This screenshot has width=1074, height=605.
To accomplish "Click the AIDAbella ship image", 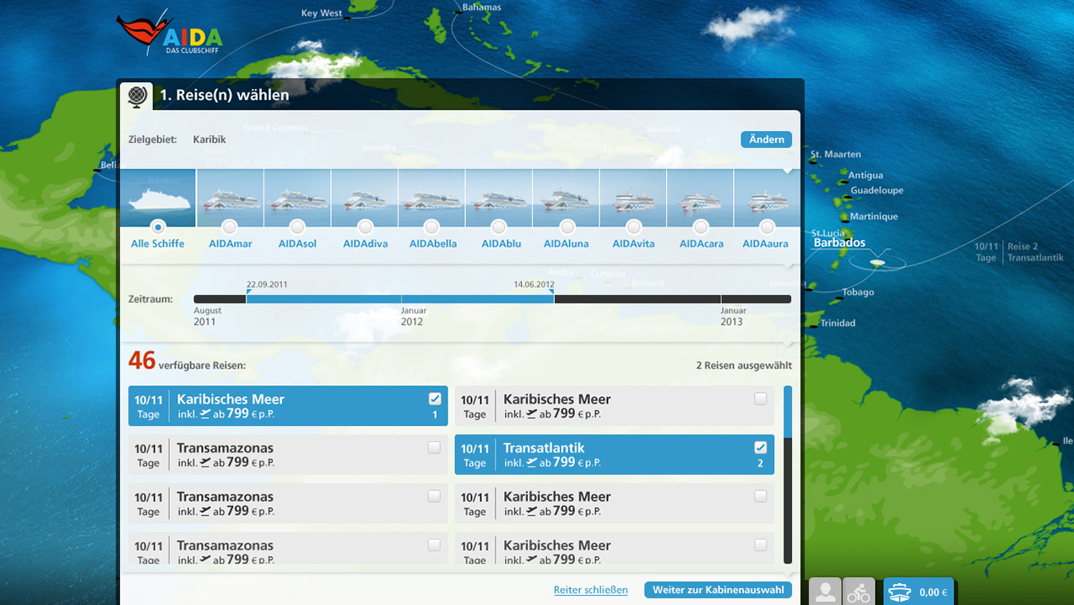I will pos(431,198).
